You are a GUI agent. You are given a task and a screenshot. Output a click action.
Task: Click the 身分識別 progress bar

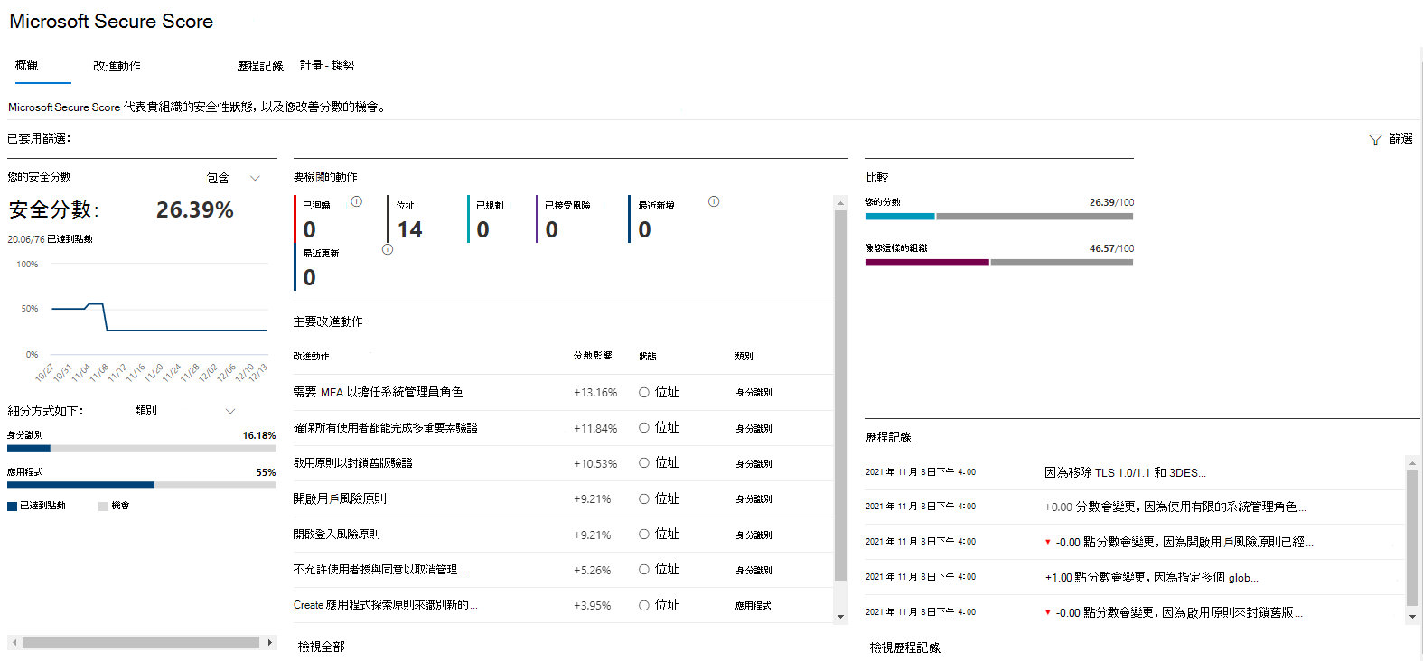pos(142,448)
